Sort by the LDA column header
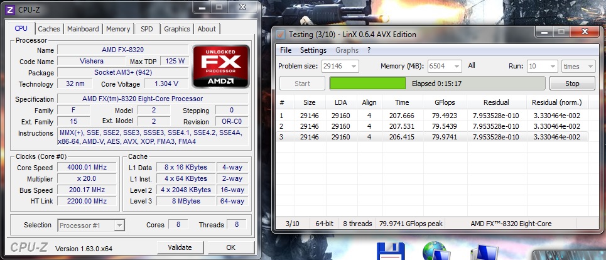The image size is (606, 260). point(340,102)
